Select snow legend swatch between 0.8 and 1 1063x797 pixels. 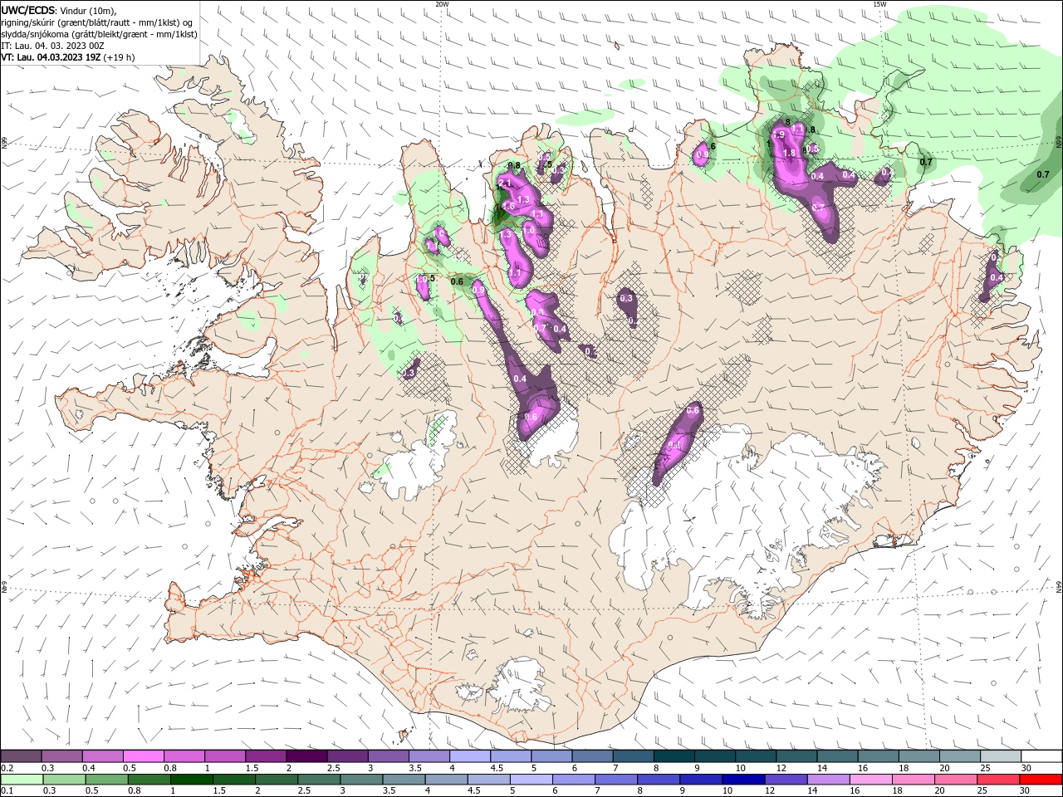point(184,756)
